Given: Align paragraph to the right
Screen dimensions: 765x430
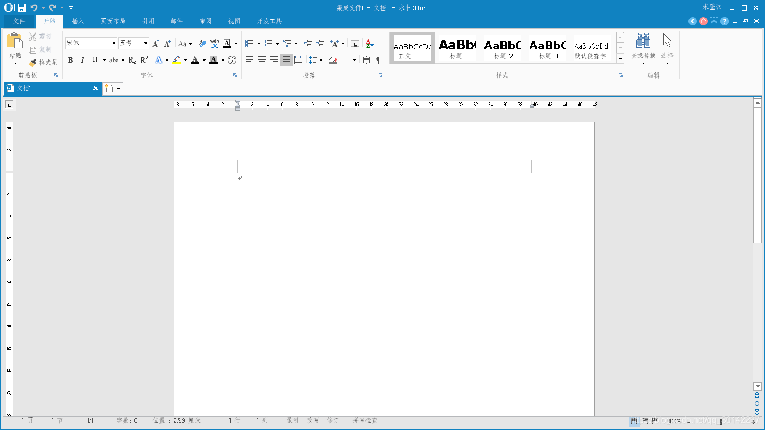Looking at the screenshot, I should pyautogui.click(x=274, y=60).
